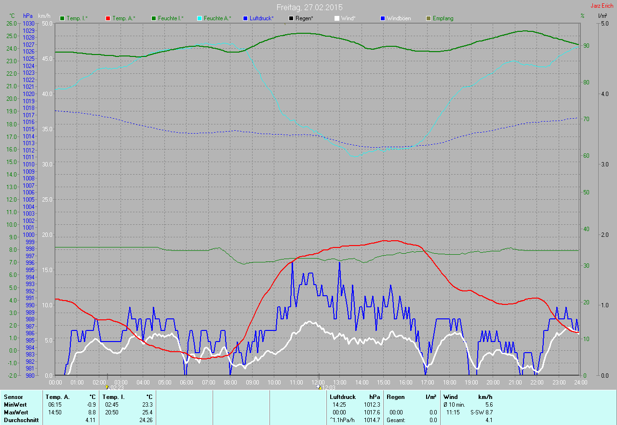Click the 11:15 wind time cell

pyautogui.click(x=453, y=412)
